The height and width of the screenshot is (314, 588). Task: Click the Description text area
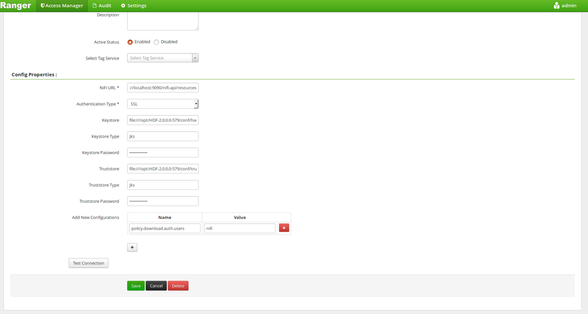click(x=163, y=21)
